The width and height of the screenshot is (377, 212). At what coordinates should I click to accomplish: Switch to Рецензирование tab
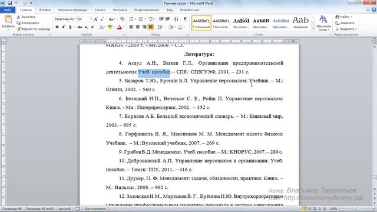click(x=147, y=10)
